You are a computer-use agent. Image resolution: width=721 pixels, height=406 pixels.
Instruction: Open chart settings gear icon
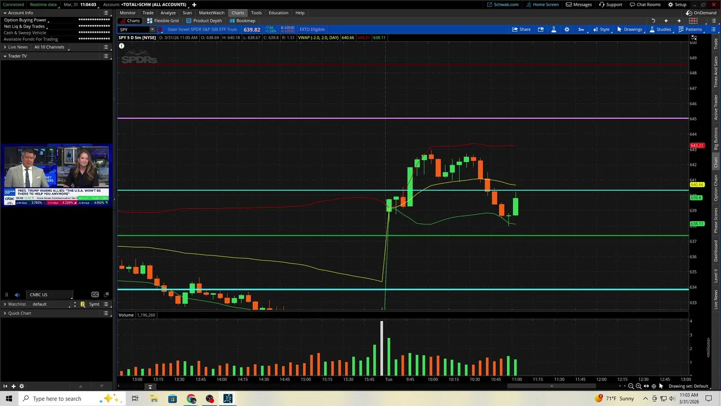point(567,29)
